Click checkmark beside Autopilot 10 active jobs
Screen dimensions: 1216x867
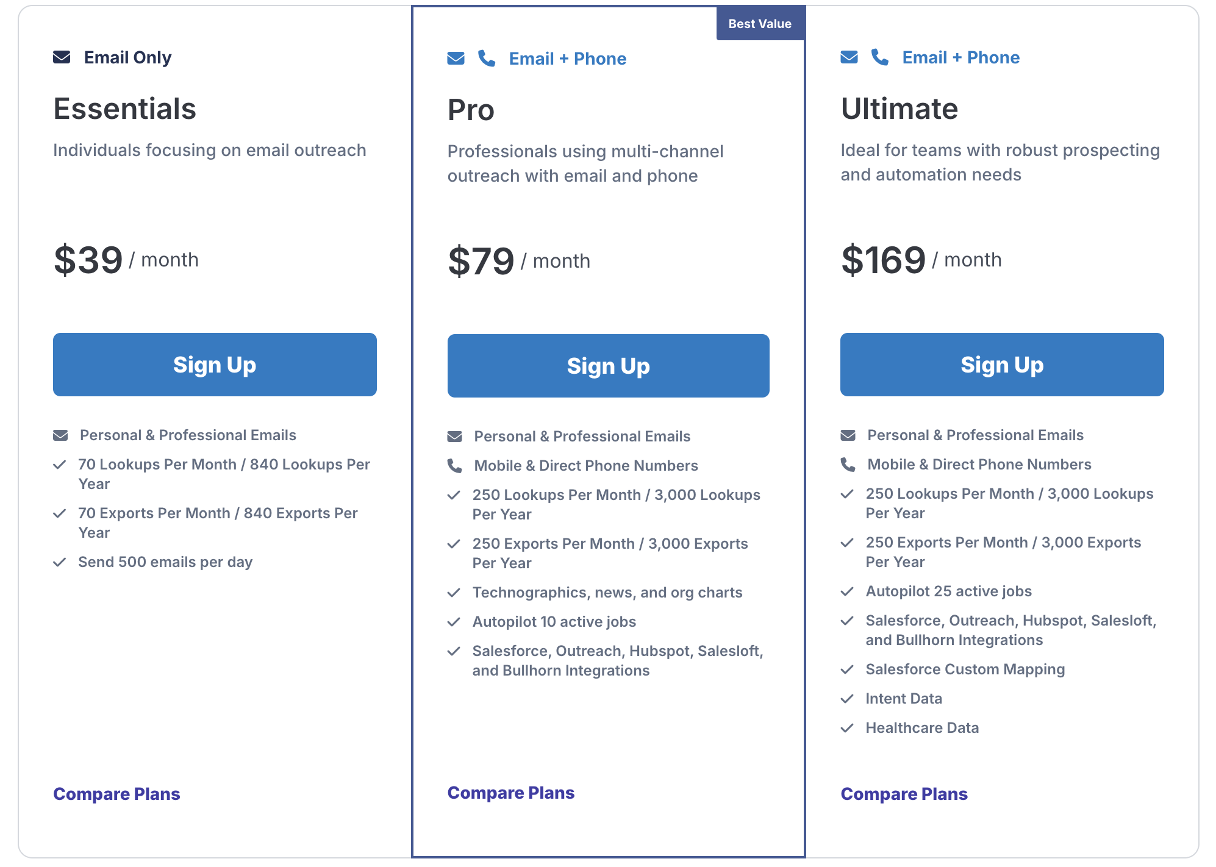[x=454, y=622]
